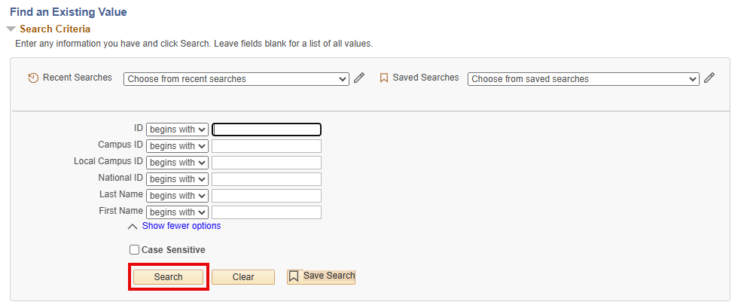The image size is (738, 308).
Task: Collapse the Search Criteria section triangle
Action: point(11,29)
